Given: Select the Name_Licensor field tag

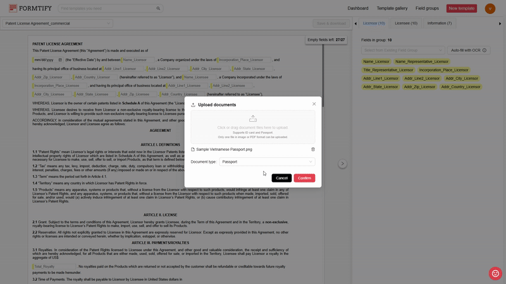Looking at the screenshot, I should coord(376,62).
